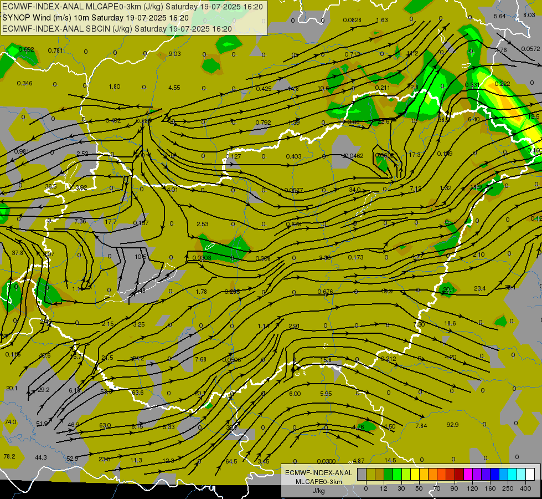The width and height of the screenshot is (542, 499).
Task: Click the map value 2.53
Action: coord(203,224)
